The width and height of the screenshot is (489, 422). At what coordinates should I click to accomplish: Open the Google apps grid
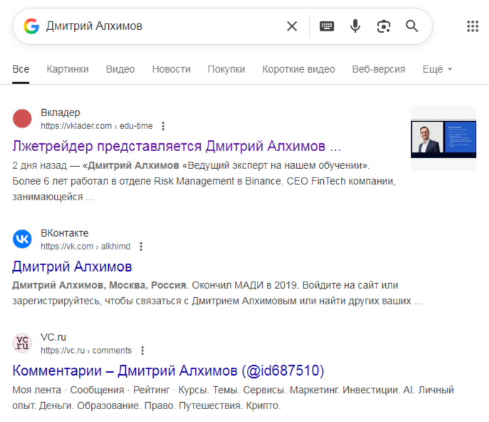(473, 26)
